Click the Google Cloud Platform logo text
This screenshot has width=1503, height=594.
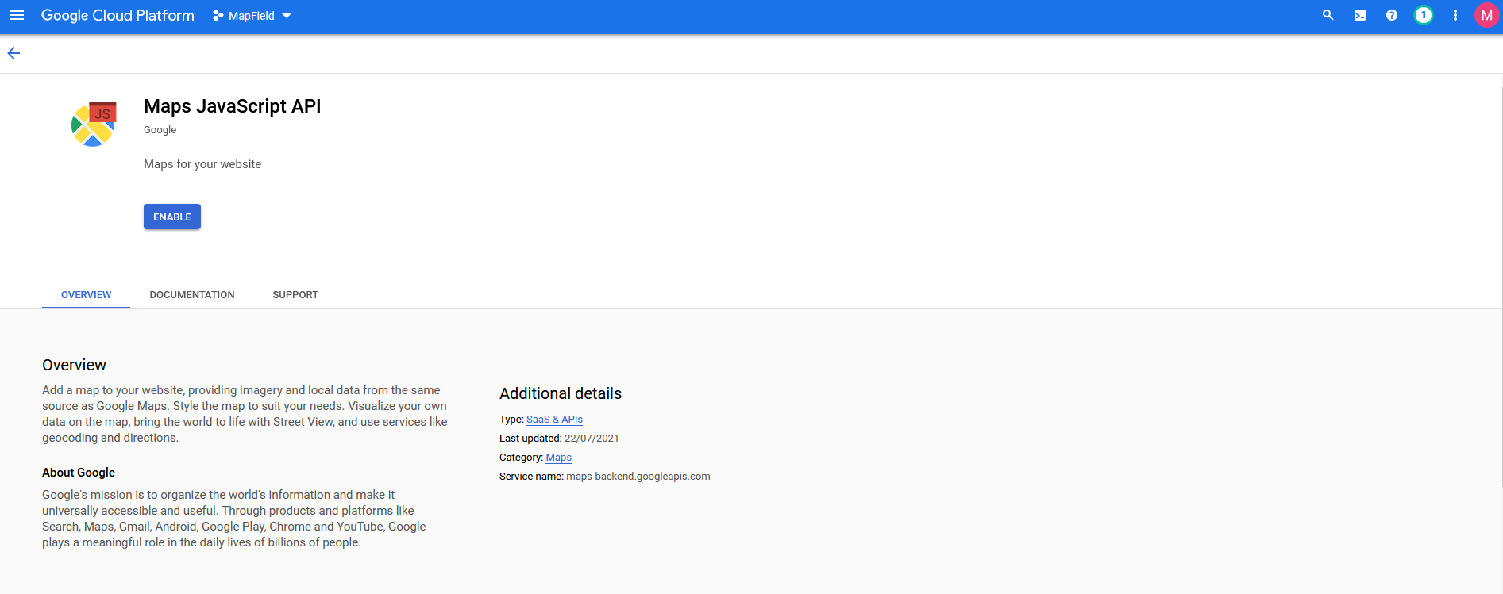(118, 15)
